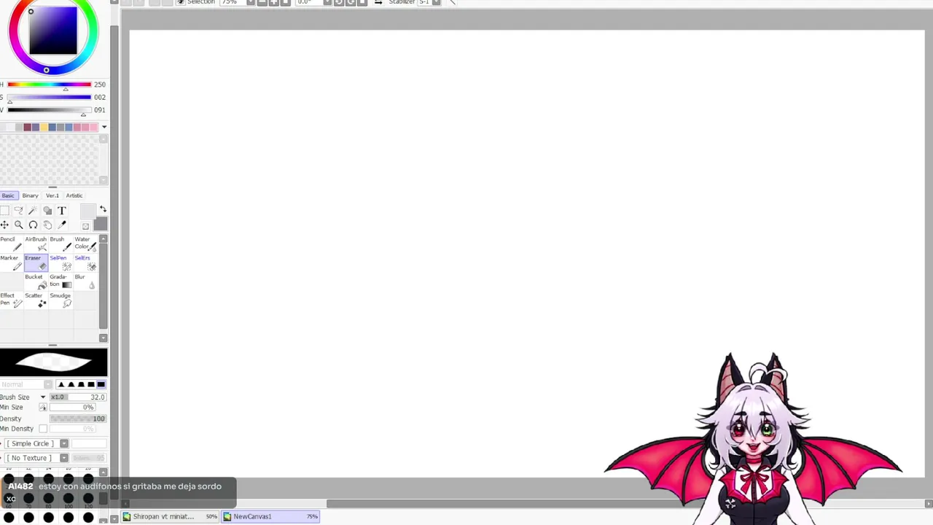
Task: Pick the dark red palette swatch
Action: 27,128
